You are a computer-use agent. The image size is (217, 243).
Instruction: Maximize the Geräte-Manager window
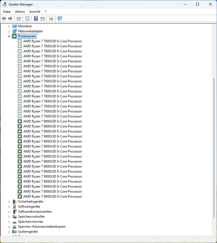(x=198, y=4)
